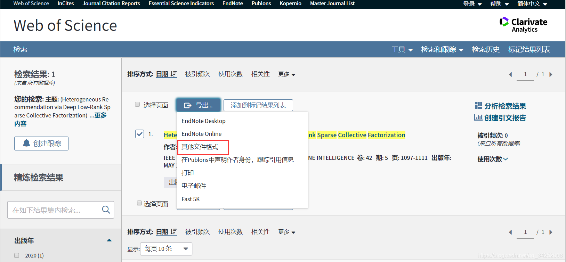Image resolution: width=566 pixels, height=262 pixels.
Task: Select 电子邮件 from export menu
Action: point(194,186)
